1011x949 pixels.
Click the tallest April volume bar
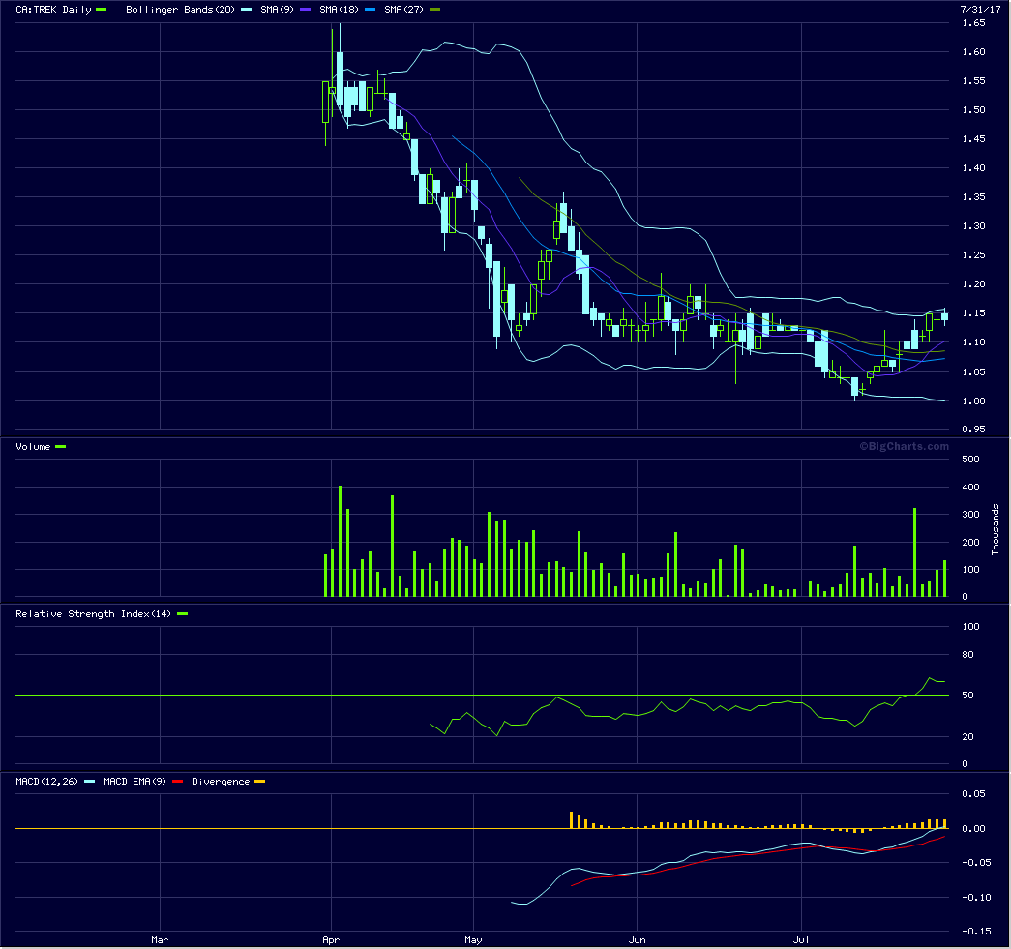tap(340, 541)
